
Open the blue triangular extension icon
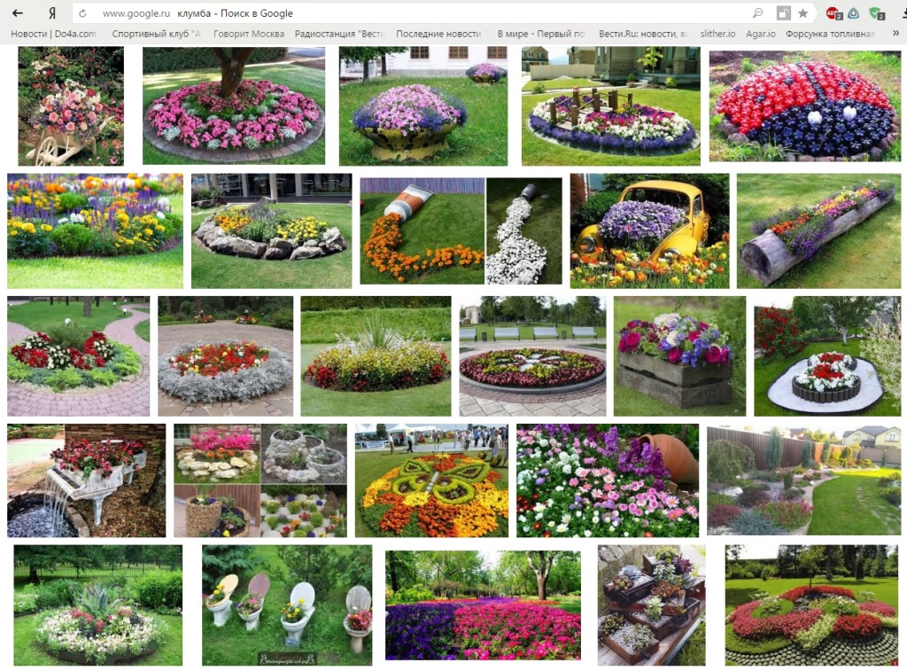[854, 12]
